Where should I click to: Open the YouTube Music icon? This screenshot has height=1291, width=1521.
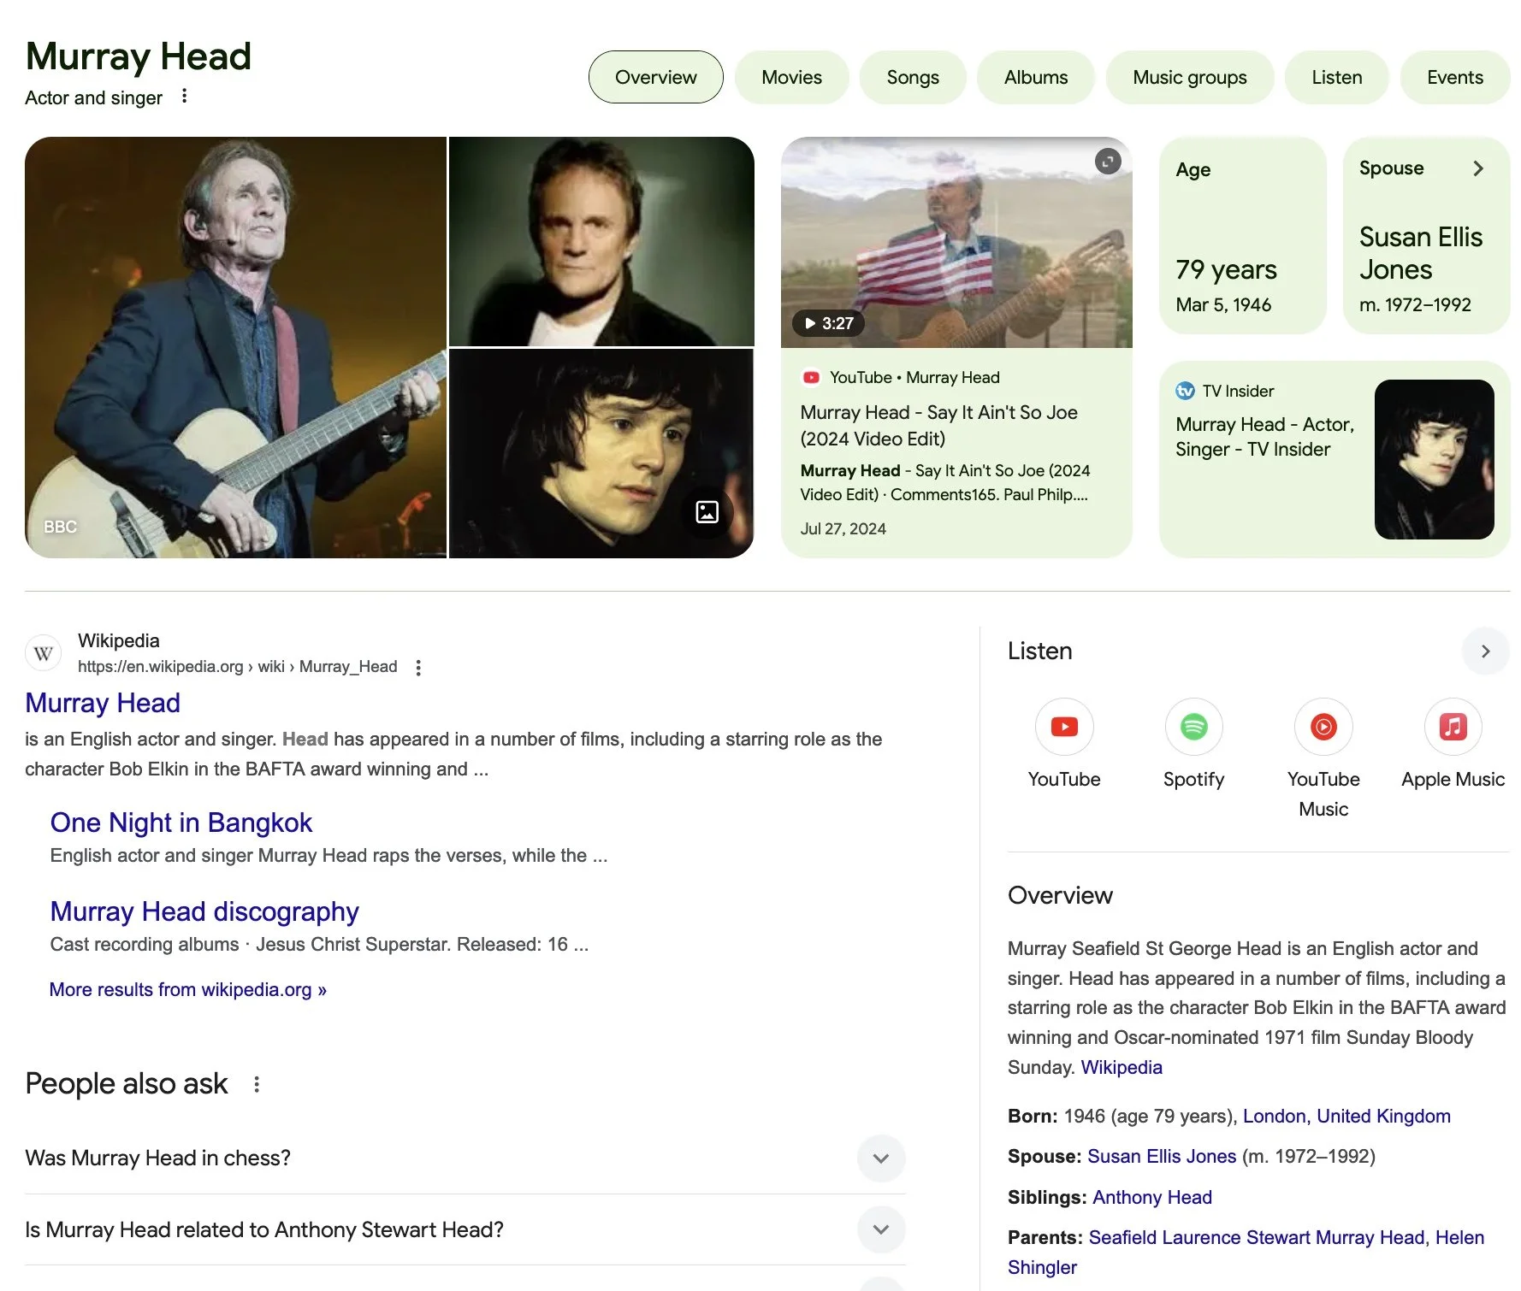1323,727
